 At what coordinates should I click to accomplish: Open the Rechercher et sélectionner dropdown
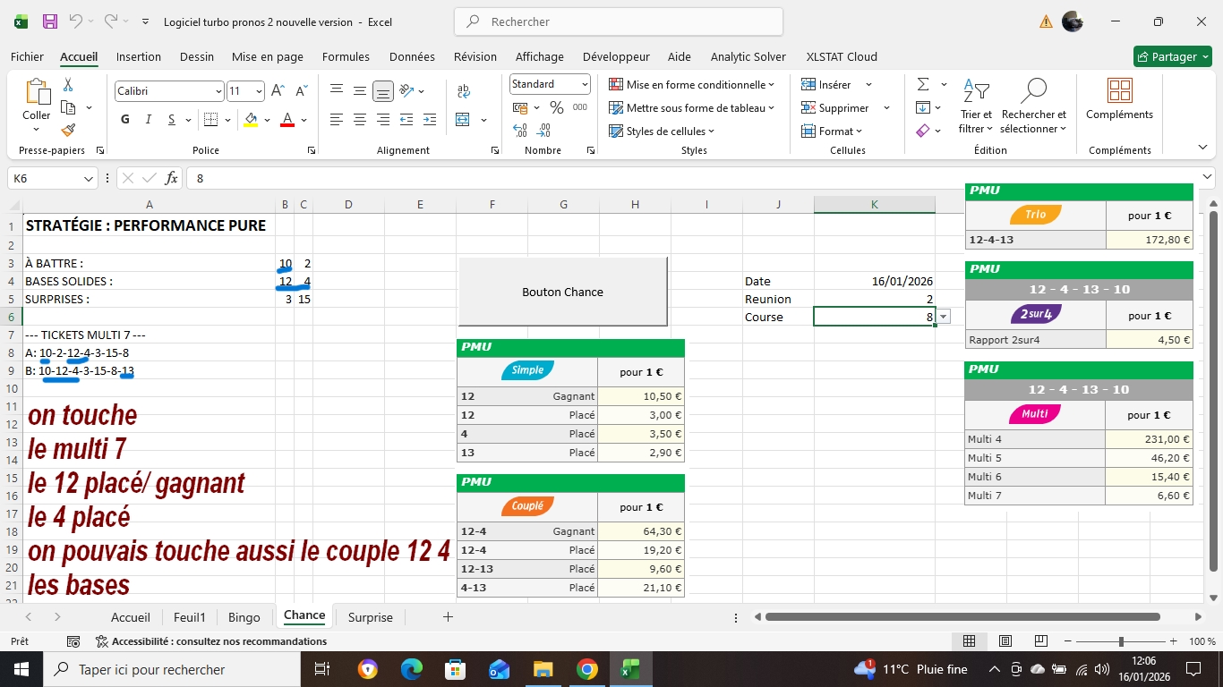point(1034,107)
